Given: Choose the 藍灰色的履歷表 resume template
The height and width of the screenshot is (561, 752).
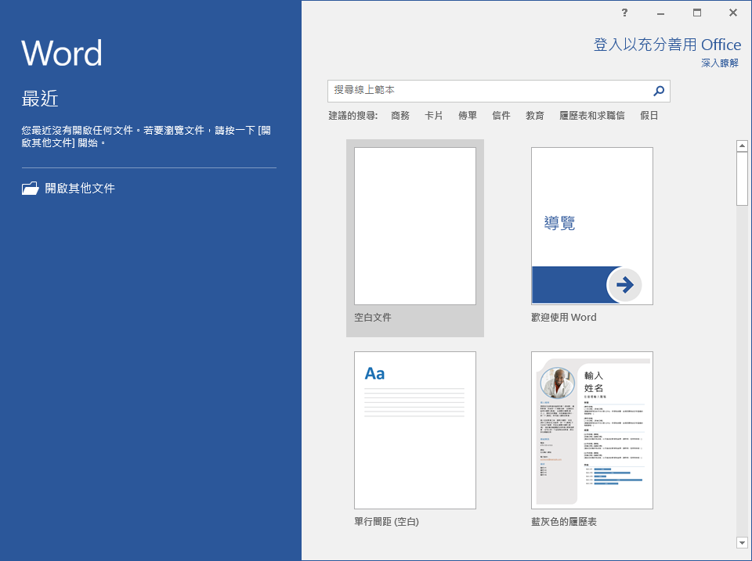Looking at the screenshot, I should pyautogui.click(x=592, y=430).
